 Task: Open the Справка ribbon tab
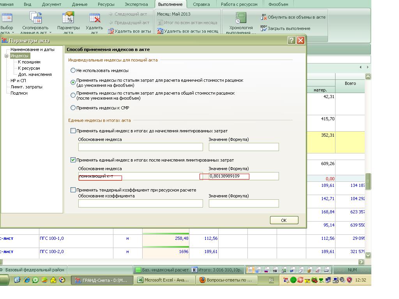201,4
